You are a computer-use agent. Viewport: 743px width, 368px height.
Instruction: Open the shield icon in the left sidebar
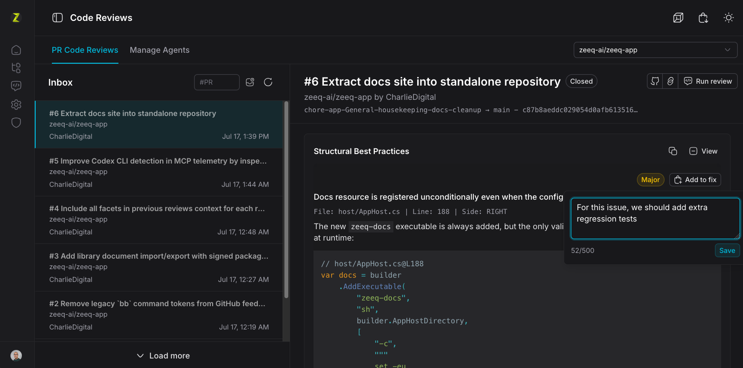click(16, 123)
